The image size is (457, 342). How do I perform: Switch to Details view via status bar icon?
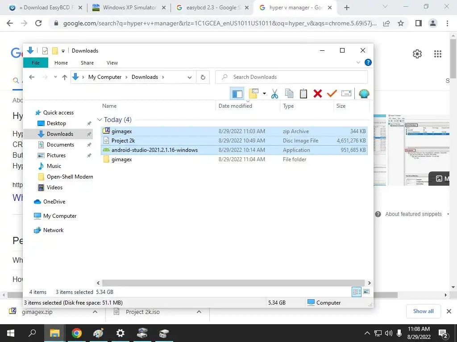click(x=357, y=292)
